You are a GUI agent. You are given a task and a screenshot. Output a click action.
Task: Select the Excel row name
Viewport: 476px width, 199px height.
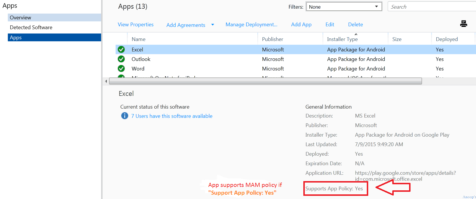137,50
